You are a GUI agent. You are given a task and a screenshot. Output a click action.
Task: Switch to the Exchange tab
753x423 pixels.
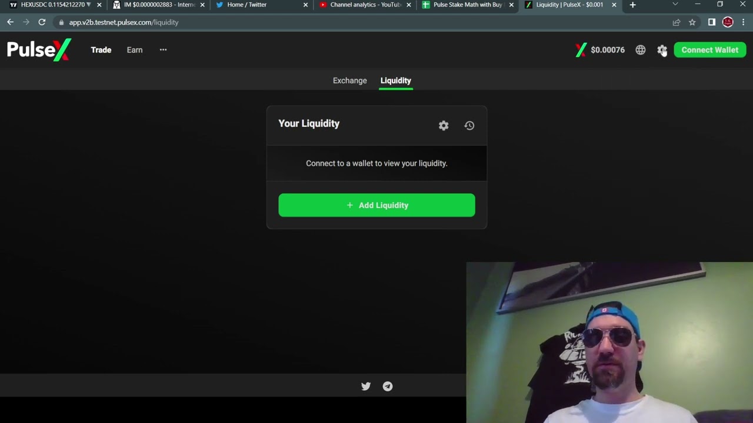(x=350, y=80)
